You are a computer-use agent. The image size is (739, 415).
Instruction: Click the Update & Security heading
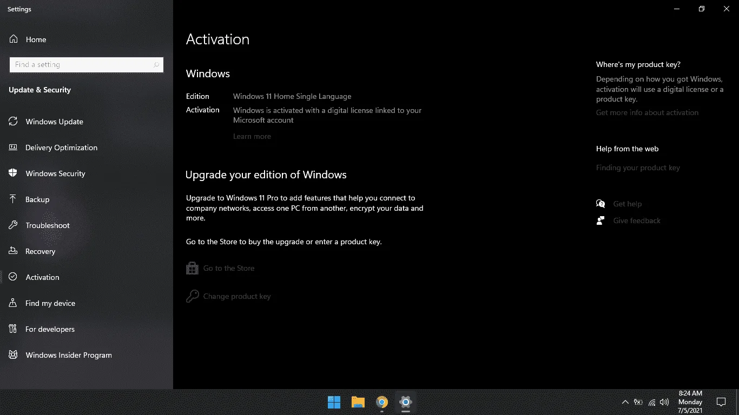[39, 90]
